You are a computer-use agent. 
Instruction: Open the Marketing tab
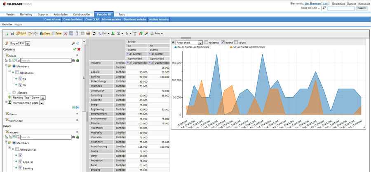click(x=26, y=14)
